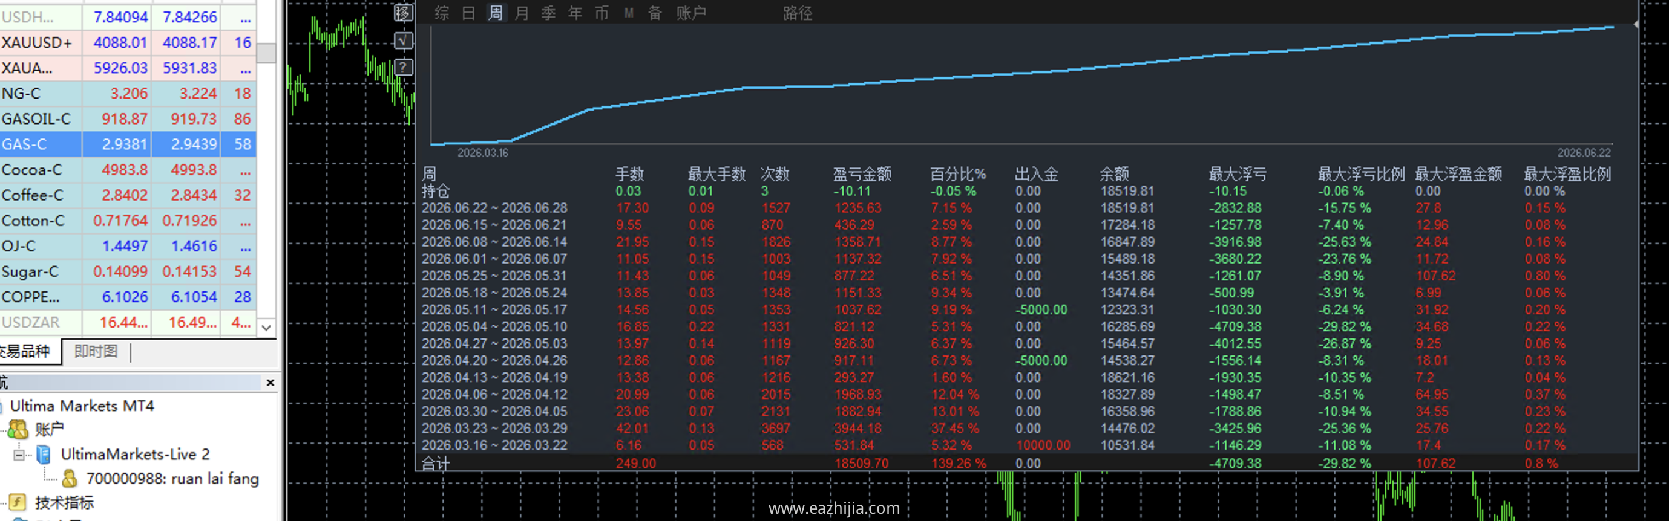The width and height of the screenshot is (1669, 521).
Task: Switch to the 年 yearly tab
Action: point(575,13)
